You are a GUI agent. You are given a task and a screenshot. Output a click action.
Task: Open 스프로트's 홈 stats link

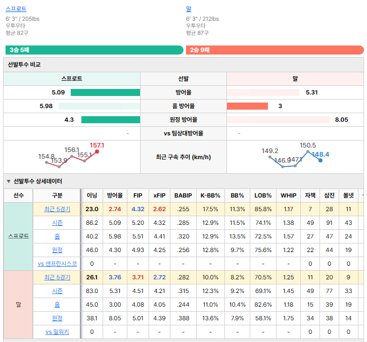point(57,236)
